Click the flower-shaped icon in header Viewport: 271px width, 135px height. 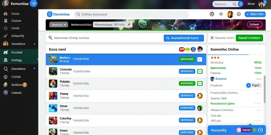[221, 14]
